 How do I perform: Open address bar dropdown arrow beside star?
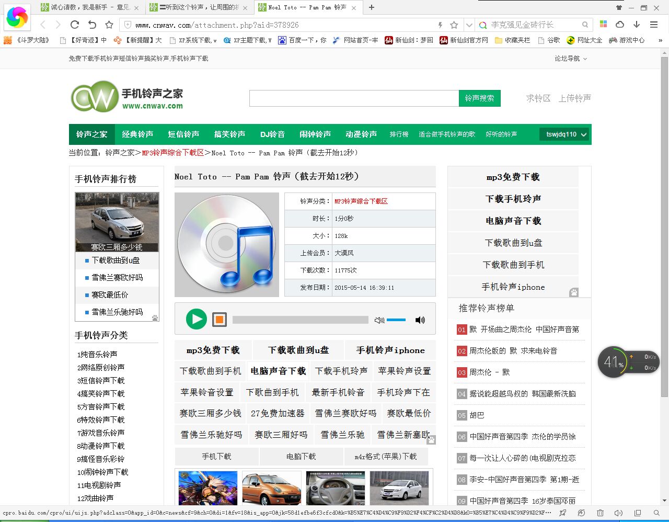click(x=469, y=25)
